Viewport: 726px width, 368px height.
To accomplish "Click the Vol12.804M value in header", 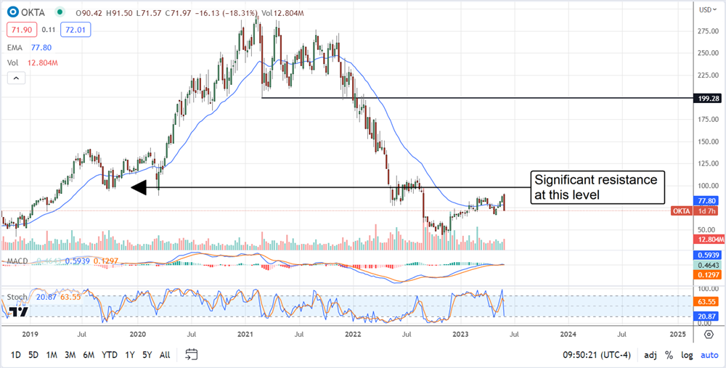I will tap(282, 13).
